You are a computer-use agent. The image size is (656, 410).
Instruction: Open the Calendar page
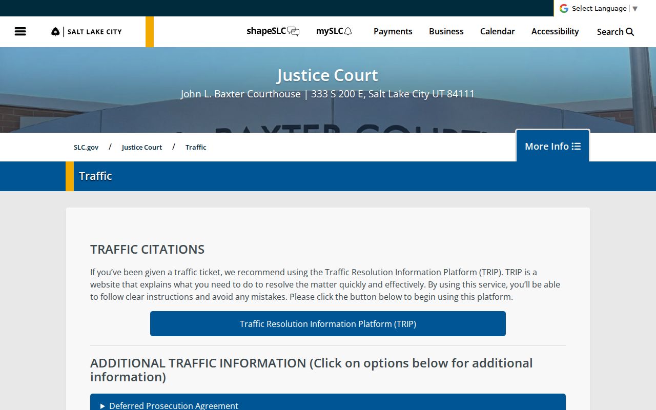click(497, 31)
